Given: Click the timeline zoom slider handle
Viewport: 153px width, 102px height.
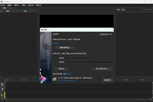Looking at the screenshot, I should point(2,99).
